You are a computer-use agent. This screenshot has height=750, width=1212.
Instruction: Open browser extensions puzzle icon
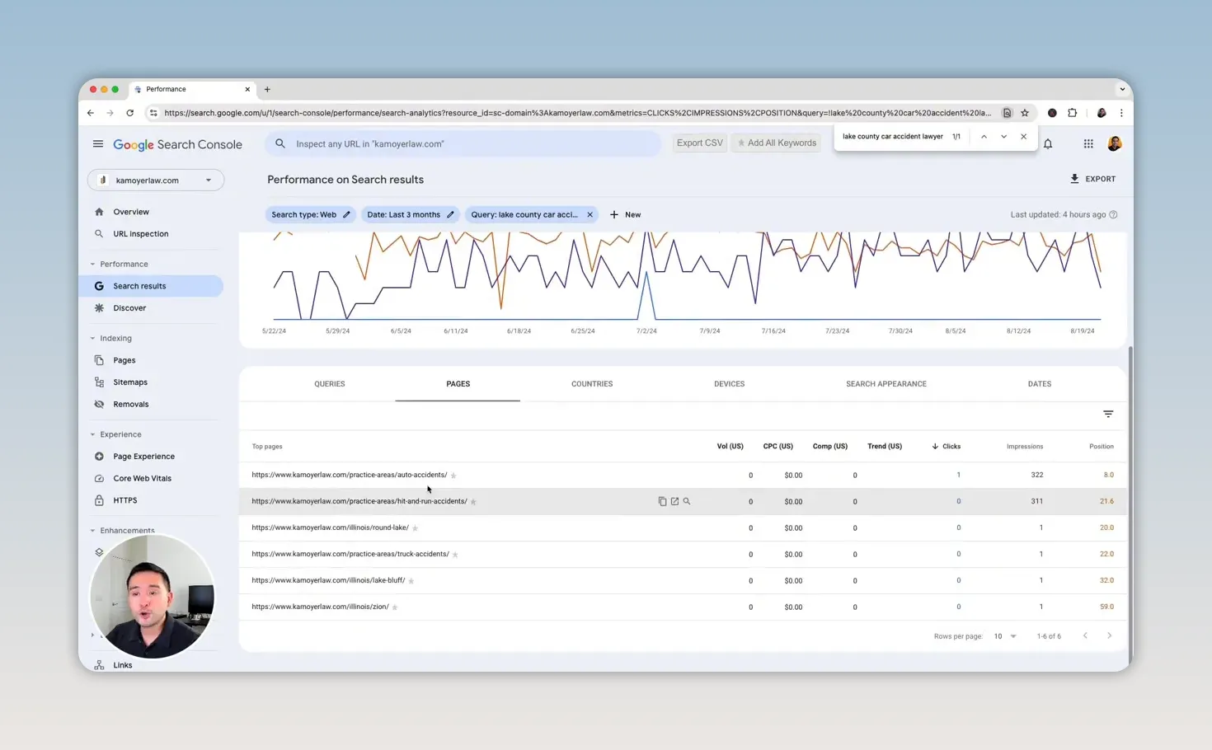click(1072, 113)
